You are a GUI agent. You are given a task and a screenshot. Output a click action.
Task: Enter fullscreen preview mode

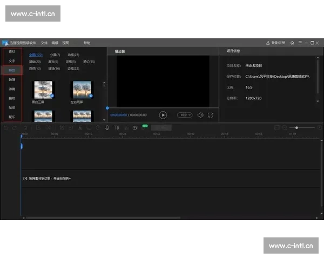(210, 115)
